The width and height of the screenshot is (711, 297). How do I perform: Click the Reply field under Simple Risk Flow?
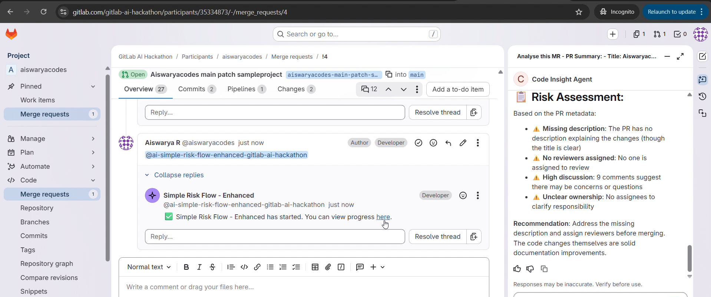point(275,237)
